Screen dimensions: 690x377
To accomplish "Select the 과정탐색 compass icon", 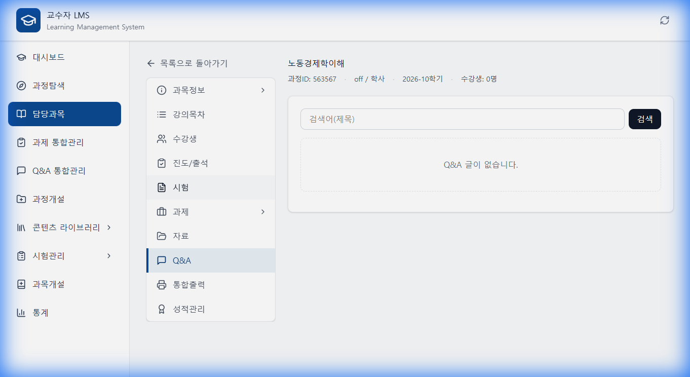I will tap(21, 86).
